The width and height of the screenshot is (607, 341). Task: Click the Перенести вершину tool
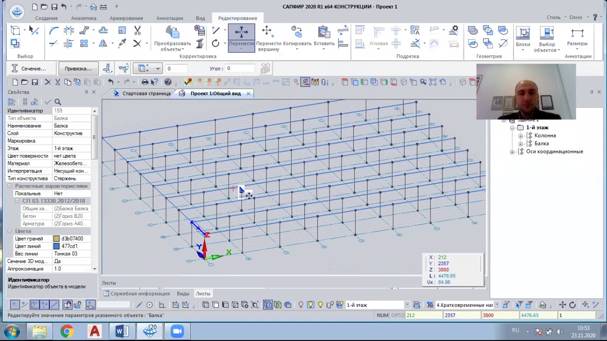268,38
